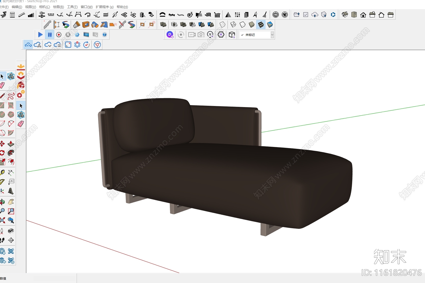Click the red gear extension icon
Image resolution: width=425 pixels, height=283 pixels.
point(21,94)
